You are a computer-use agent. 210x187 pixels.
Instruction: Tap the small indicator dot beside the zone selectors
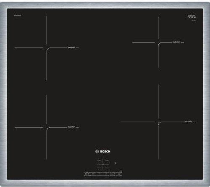[x=115, y=163]
